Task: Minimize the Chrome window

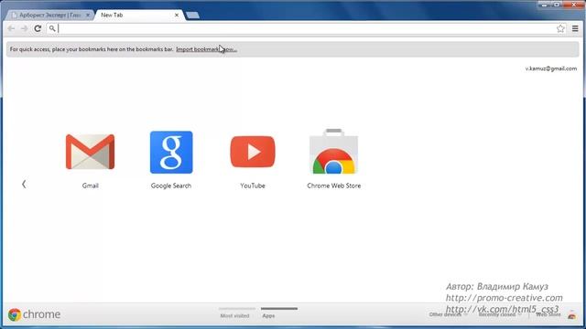Action: point(544,5)
